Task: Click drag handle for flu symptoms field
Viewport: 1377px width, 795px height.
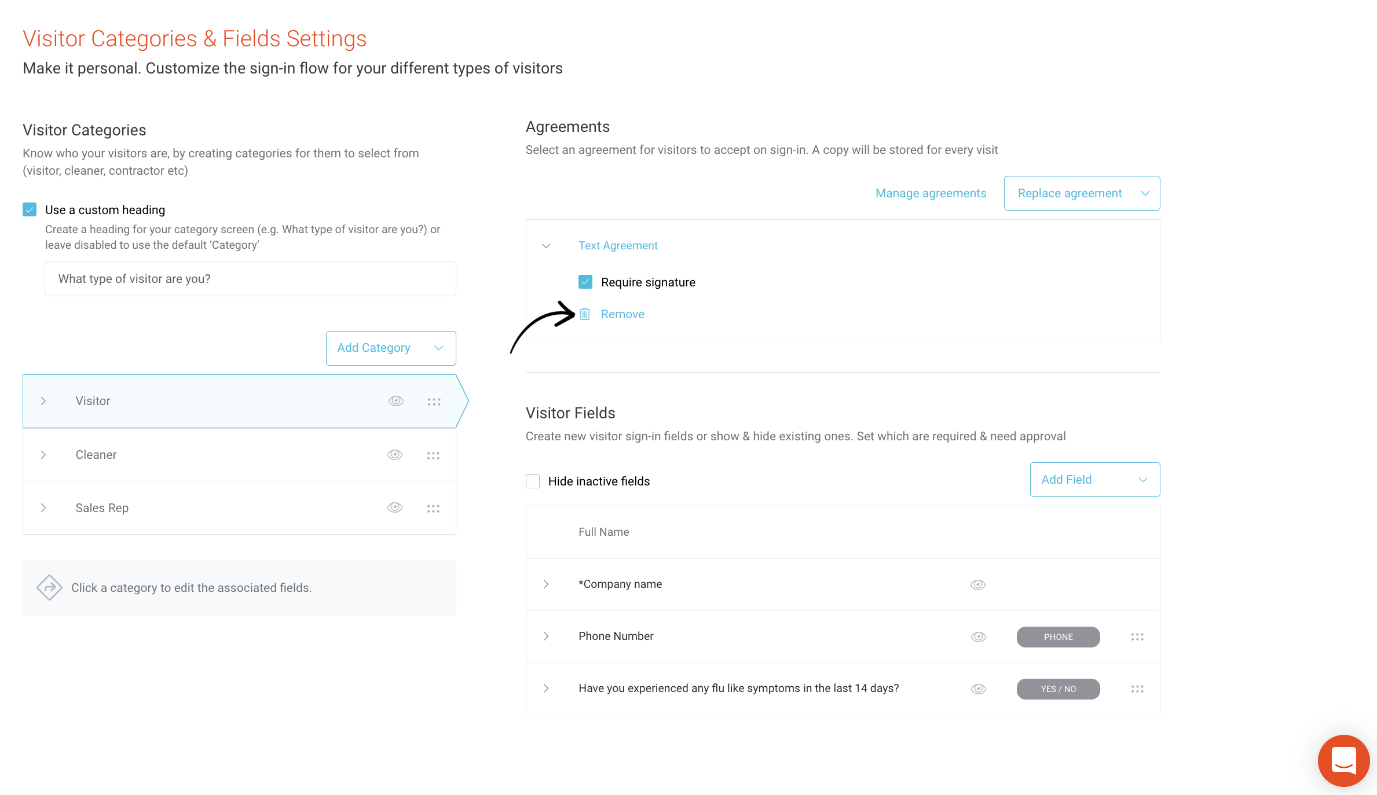Action: (x=1137, y=689)
